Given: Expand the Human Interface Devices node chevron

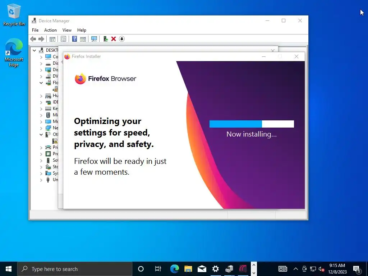Looking at the screenshot, I should coord(41,96).
